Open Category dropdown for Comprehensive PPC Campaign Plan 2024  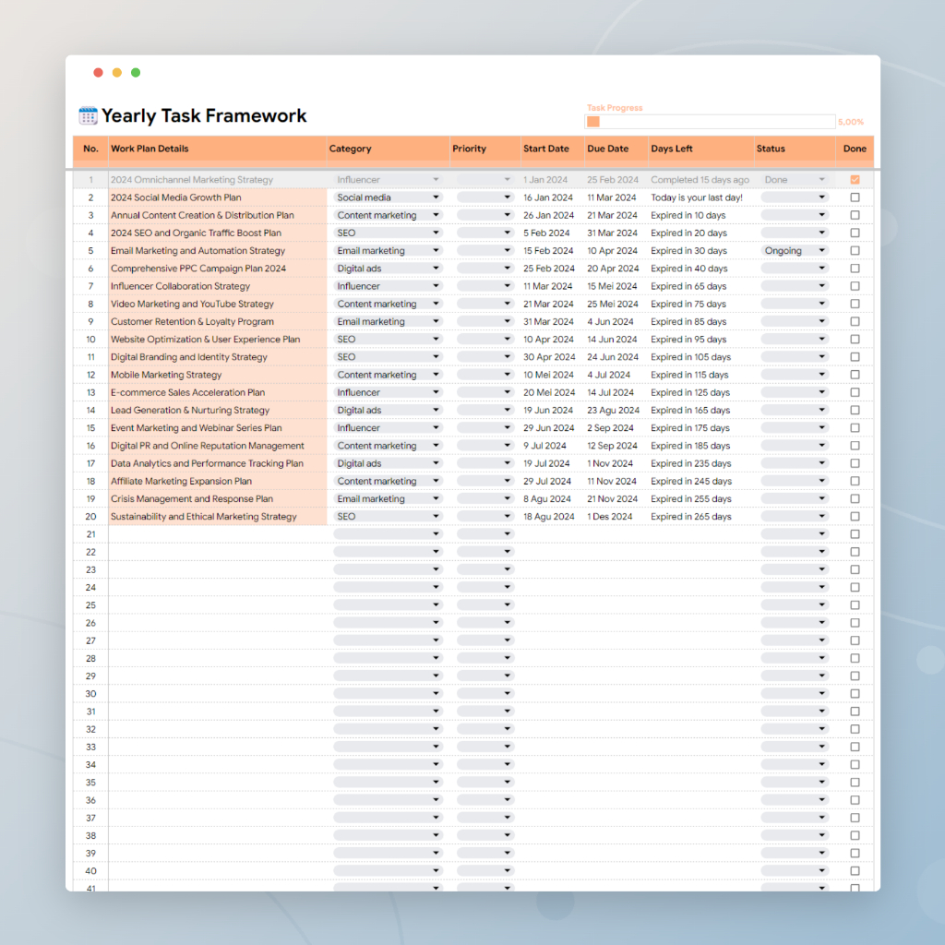(x=388, y=269)
